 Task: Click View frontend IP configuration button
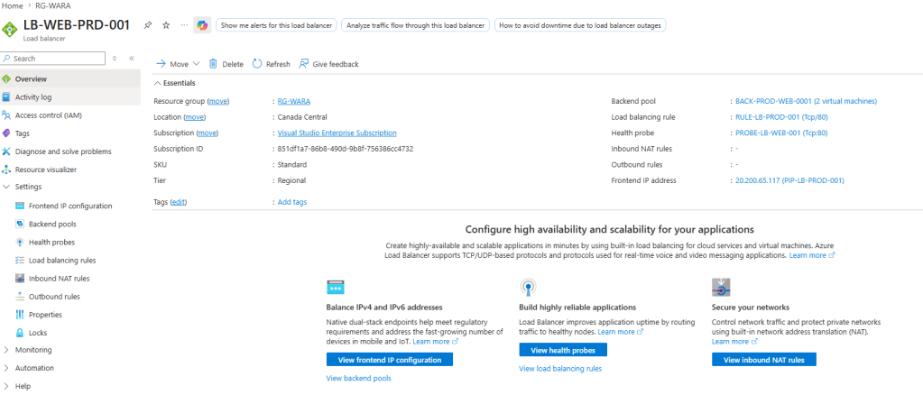(389, 360)
